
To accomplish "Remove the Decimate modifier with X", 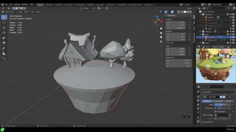I will pyautogui.click(x=230, y=97).
